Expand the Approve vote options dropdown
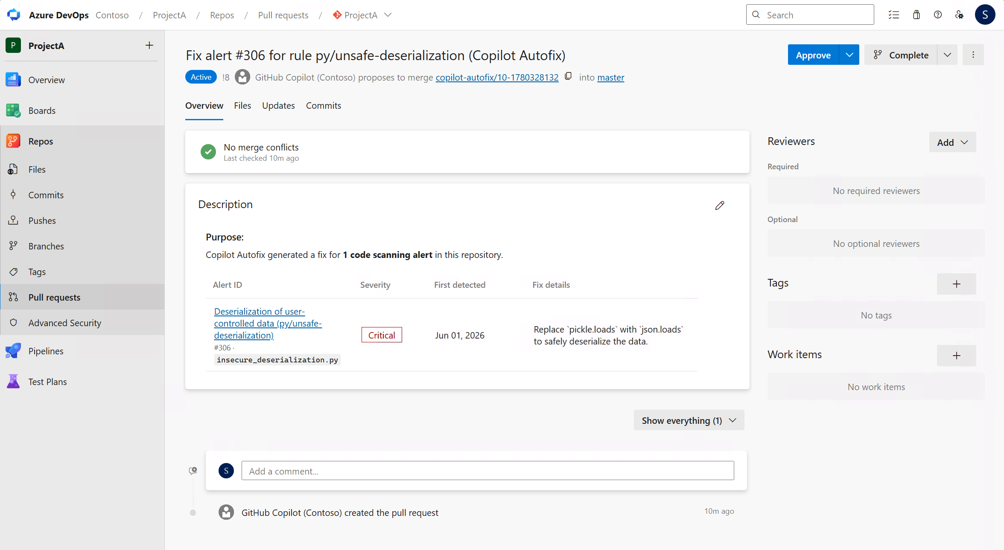 (849, 55)
